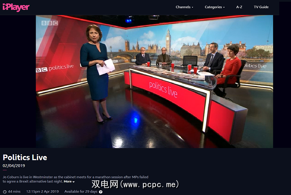Click the availability help question mark icon

tap(101, 192)
